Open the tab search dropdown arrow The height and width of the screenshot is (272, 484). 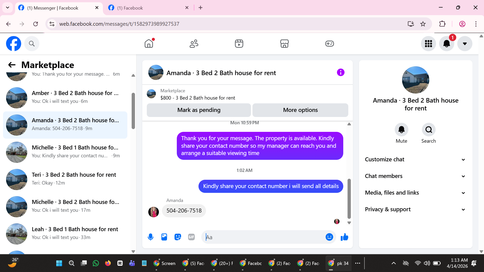(x=8, y=8)
